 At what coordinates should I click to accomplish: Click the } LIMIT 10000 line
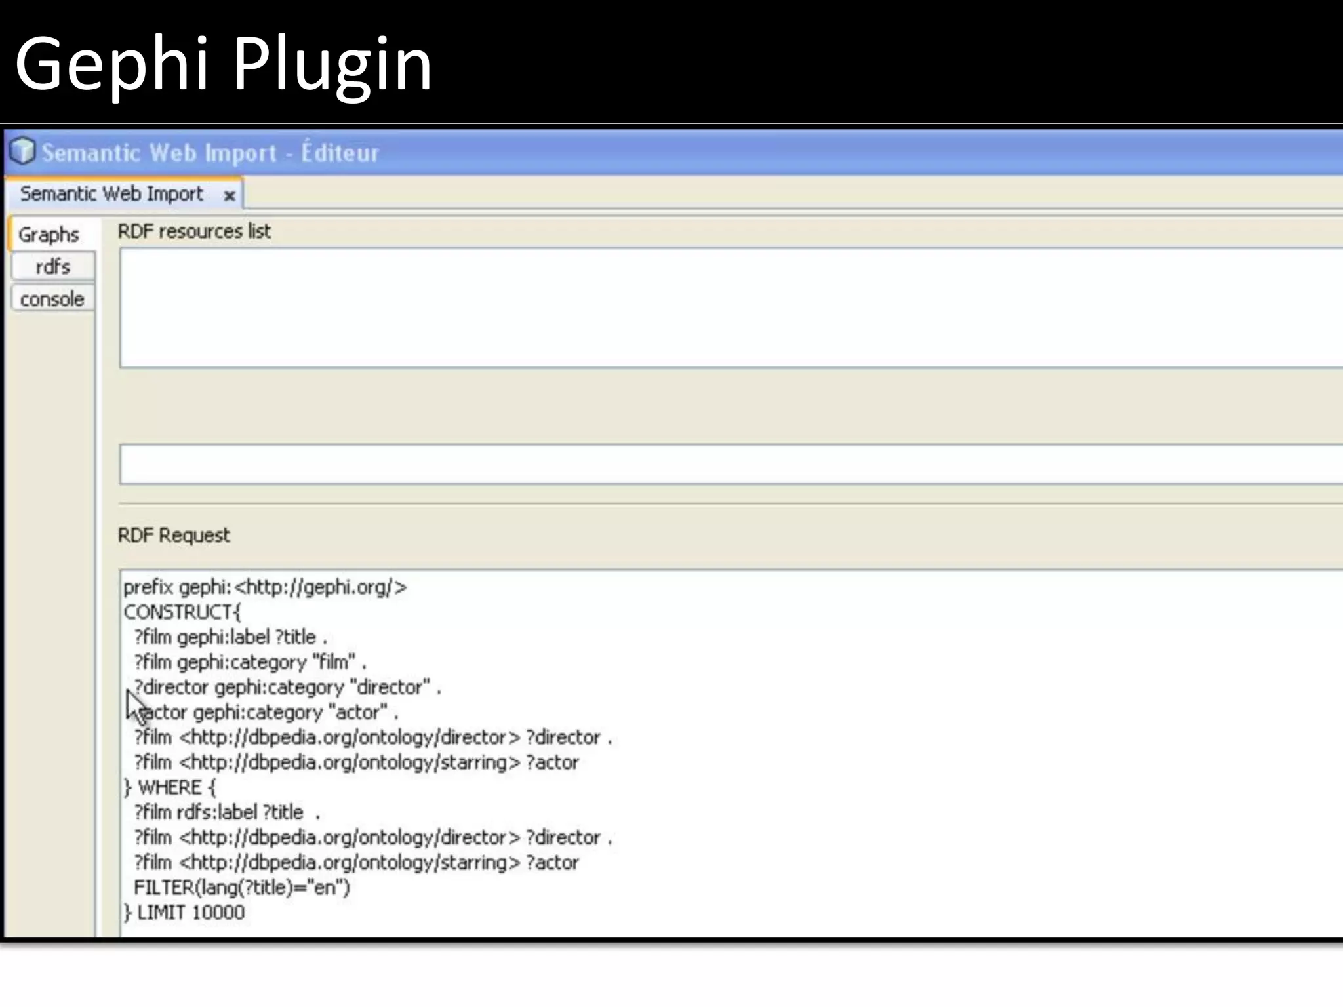pos(185,913)
